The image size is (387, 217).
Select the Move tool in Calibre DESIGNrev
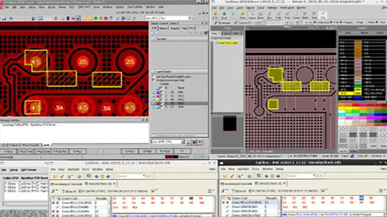pos(261,15)
